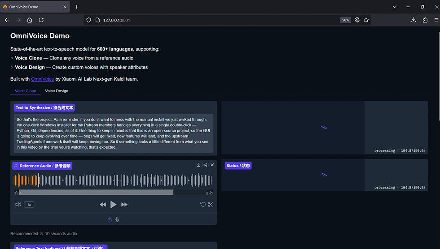Share the reference audio
The width and height of the screenshot is (440, 249).
205,165
